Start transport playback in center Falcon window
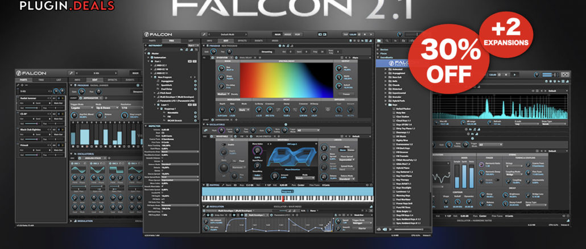Screen dimensions: 586x249 [370, 34]
